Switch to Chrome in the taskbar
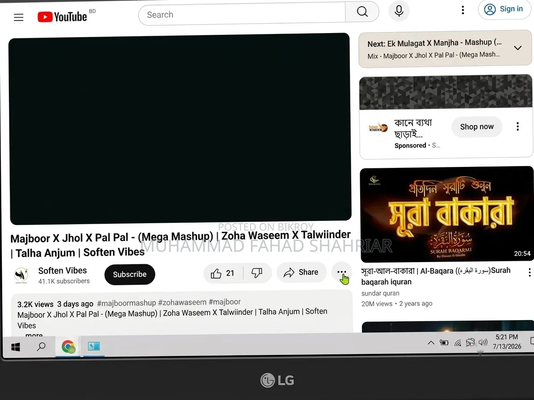534x400 pixels. click(68, 346)
